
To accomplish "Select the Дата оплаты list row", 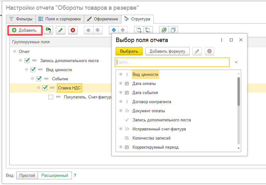I will pyautogui.click(x=176, y=83).
